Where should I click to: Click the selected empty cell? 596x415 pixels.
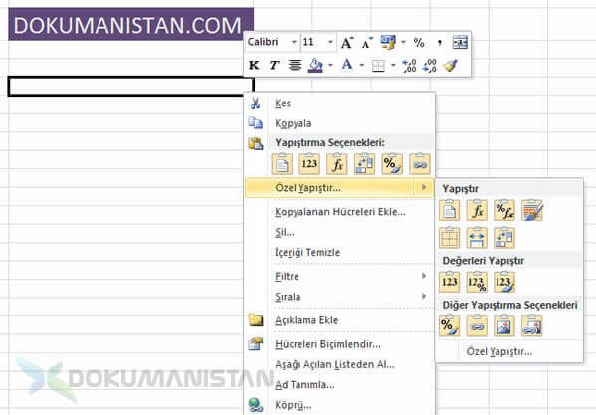point(130,87)
